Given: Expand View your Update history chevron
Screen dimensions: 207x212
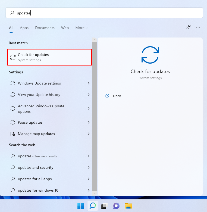Looking at the screenshot, I should [89, 95].
